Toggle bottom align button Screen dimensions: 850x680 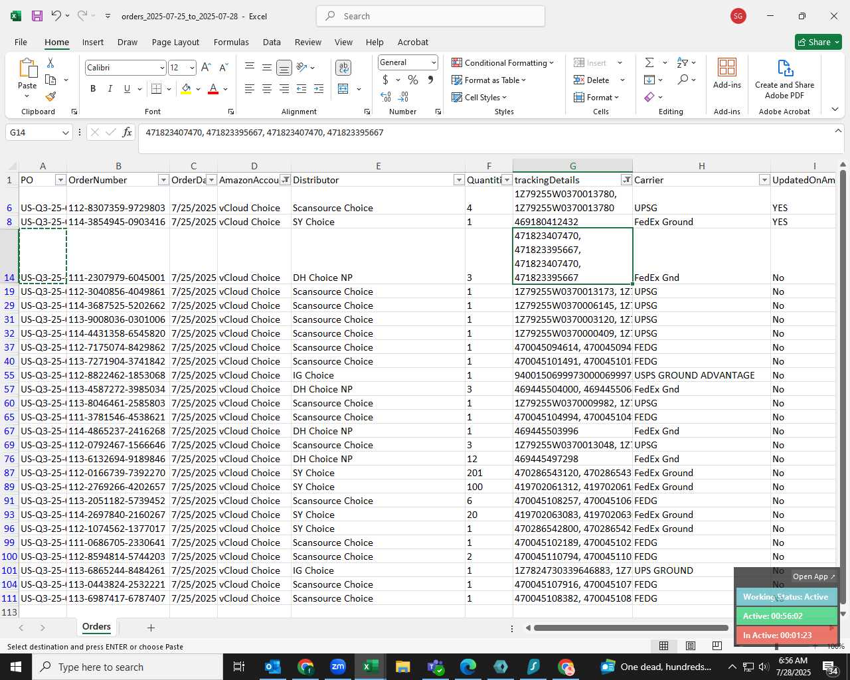coord(284,68)
